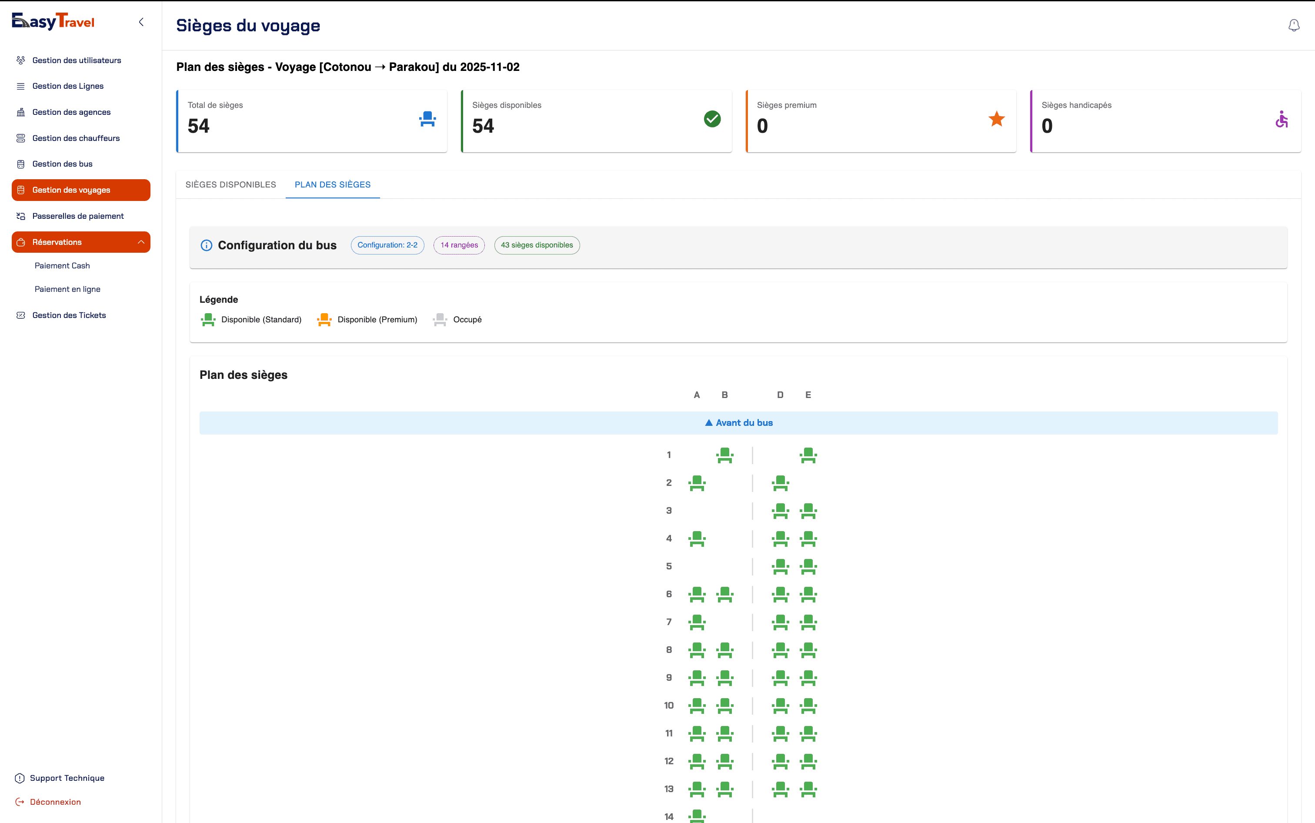Click the Disponible (Premium) legend seat icon
Image resolution: width=1315 pixels, height=823 pixels.
tap(324, 320)
